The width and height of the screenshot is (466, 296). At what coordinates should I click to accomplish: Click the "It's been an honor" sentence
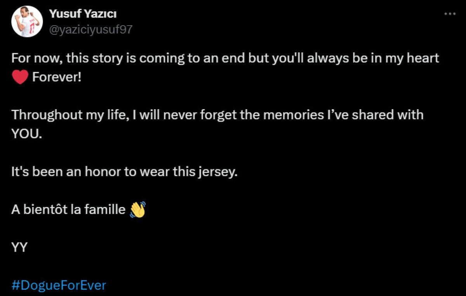124,172
